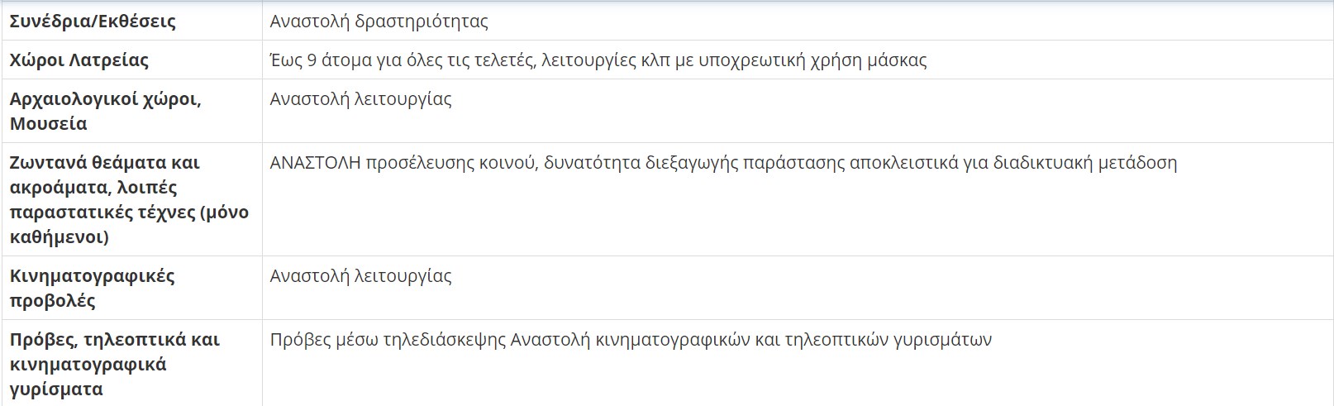Click the word γυρίσματα in the bottom label

click(x=56, y=389)
